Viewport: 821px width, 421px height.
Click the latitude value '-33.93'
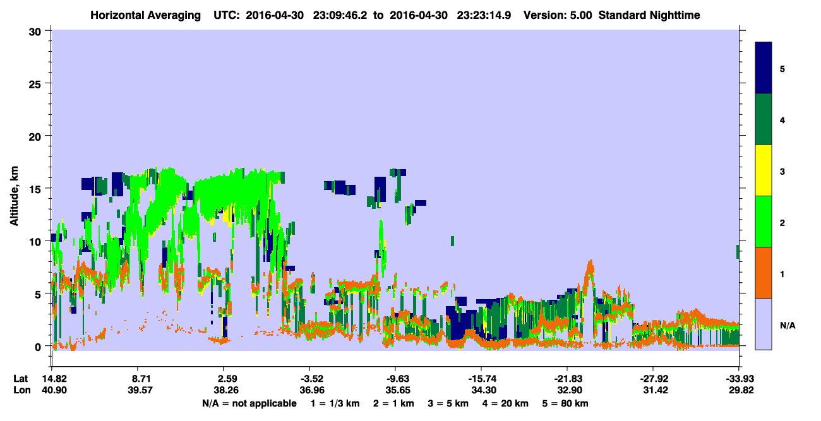pos(739,379)
